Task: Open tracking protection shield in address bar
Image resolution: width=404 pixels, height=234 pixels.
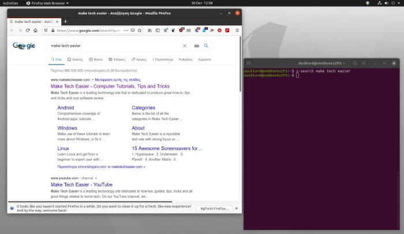Action: point(46,31)
